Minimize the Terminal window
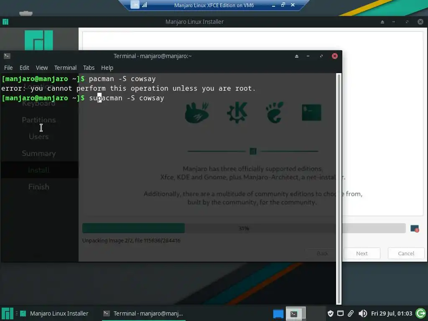The height and width of the screenshot is (321, 428). 308,56
